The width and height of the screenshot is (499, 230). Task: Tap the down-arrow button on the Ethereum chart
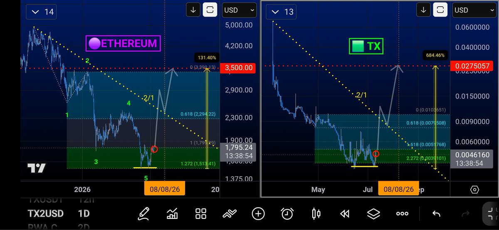coord(193,10)
